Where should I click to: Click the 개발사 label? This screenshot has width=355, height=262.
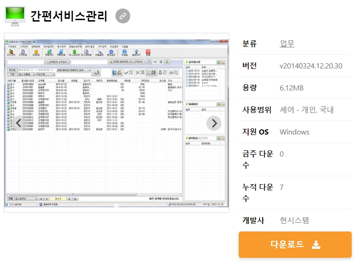253,220
